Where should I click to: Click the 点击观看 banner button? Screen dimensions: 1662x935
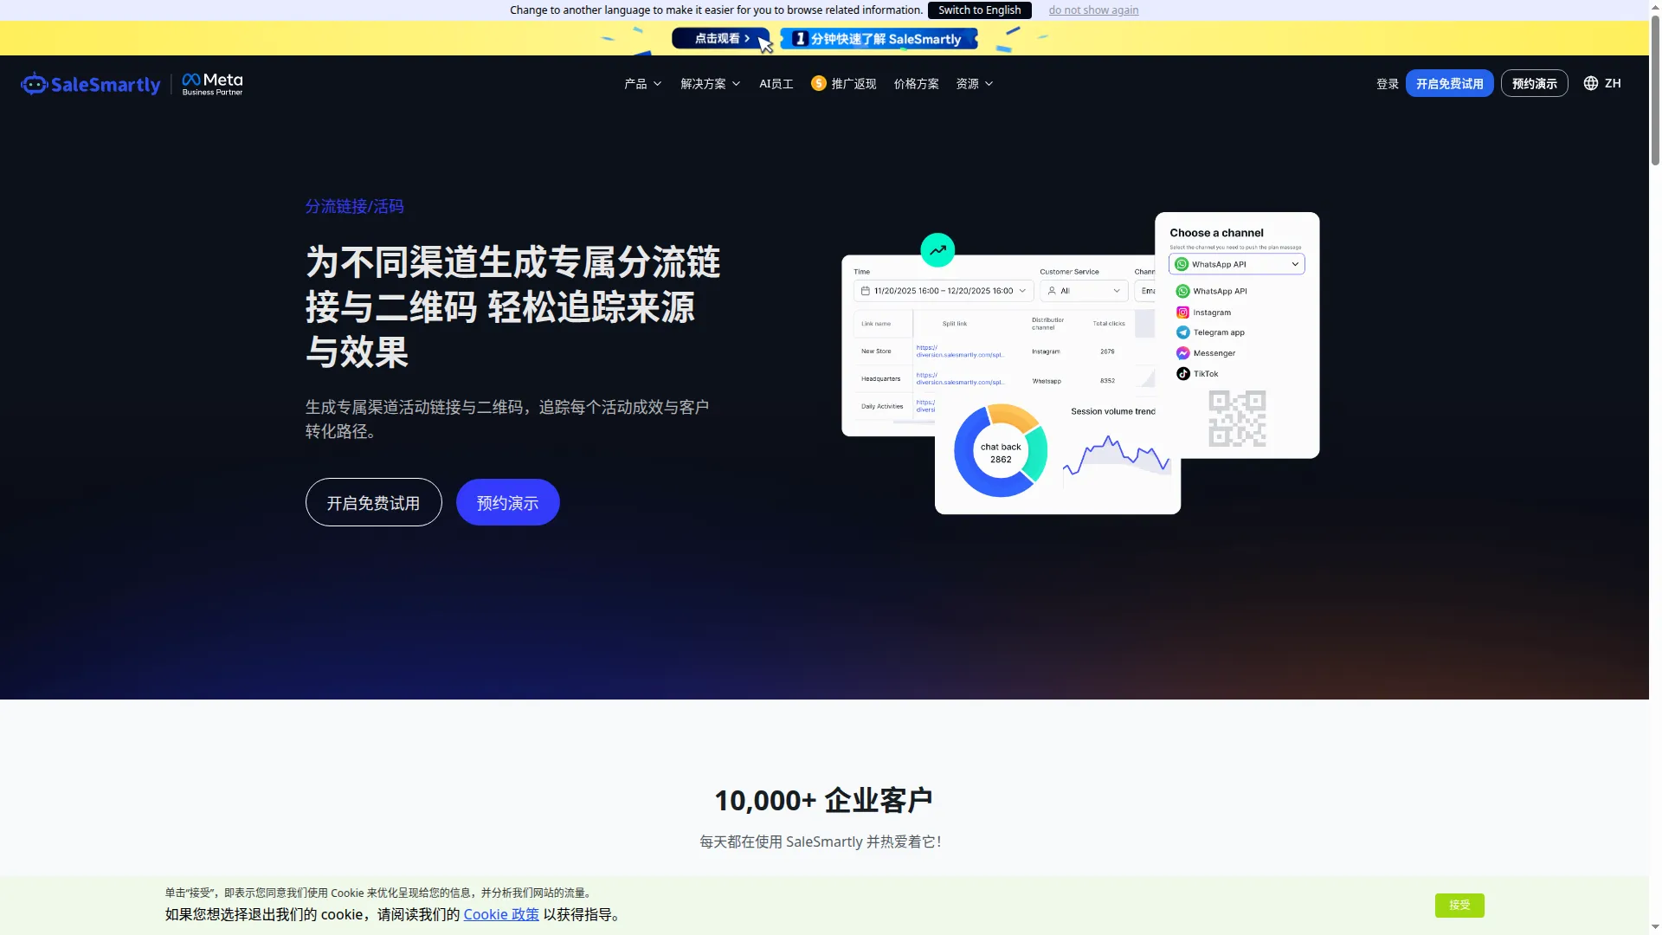point(721,38)
